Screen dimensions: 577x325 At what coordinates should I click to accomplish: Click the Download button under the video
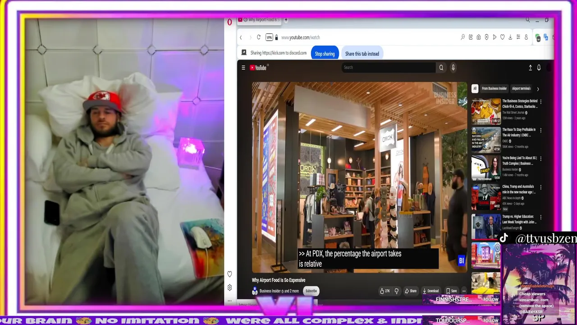coord(430,291)
